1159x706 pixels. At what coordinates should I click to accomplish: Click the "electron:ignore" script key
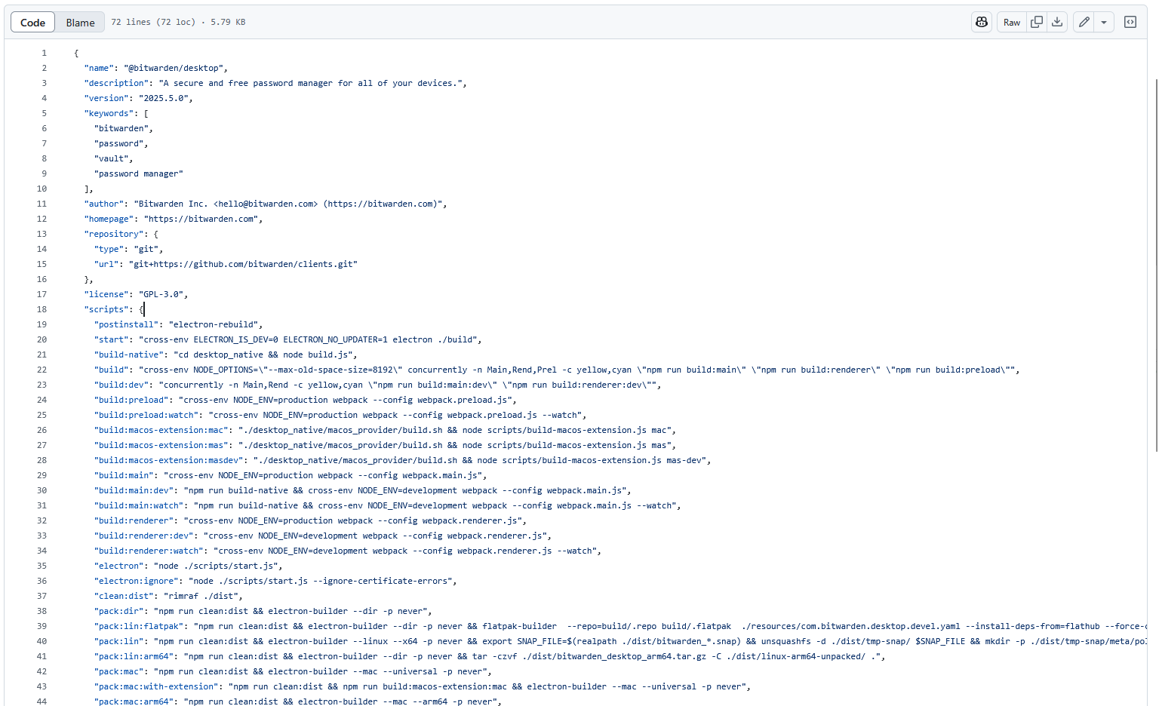[136, 581]
